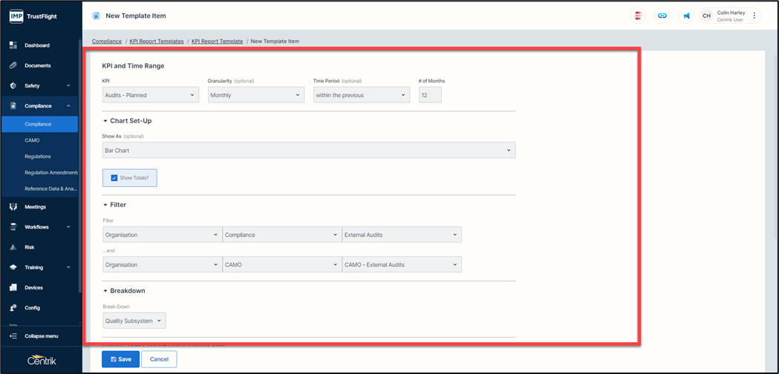This screenshot has width=779, height=374.
Task: Select Regulations in the Compliance submenu
Action: pyautogui.click(x=38, y=157)
